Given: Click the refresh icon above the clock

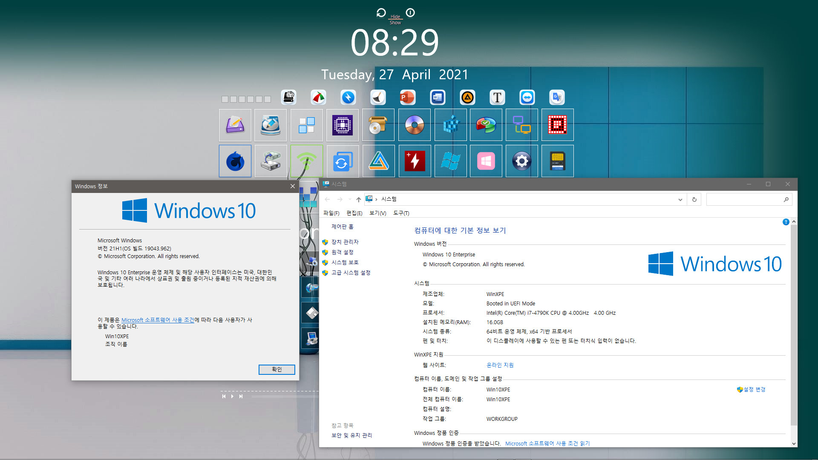Looking at the screenshot, I should click(381, 13).
